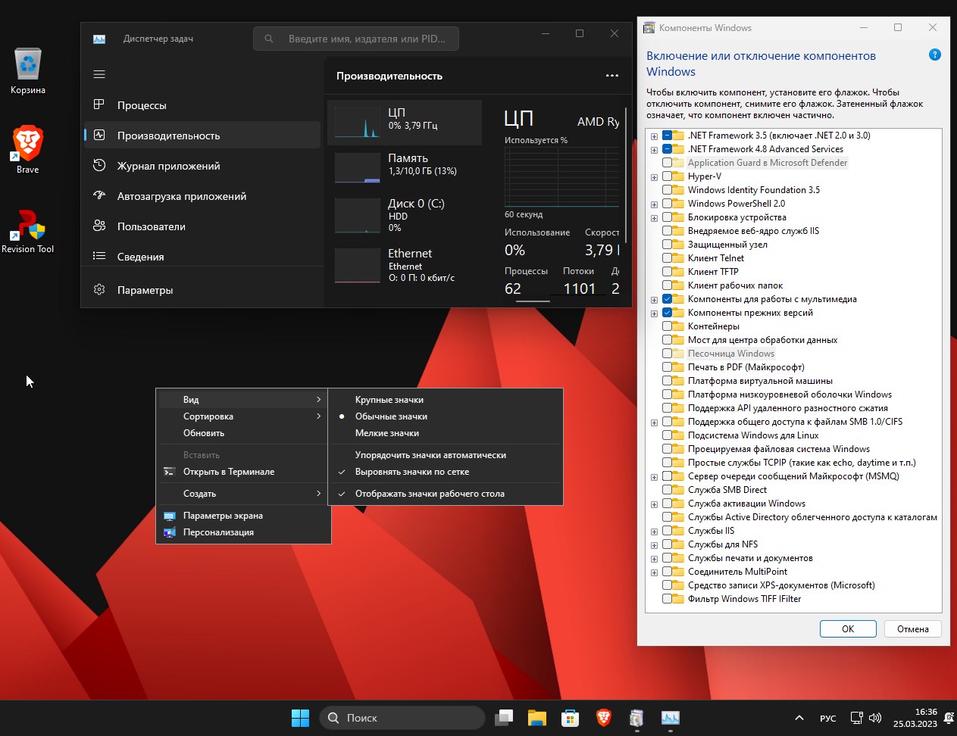The image size is (957, 736).
Task: Expand Windows PowerShell 2.0 node
Action: (654, 204)
